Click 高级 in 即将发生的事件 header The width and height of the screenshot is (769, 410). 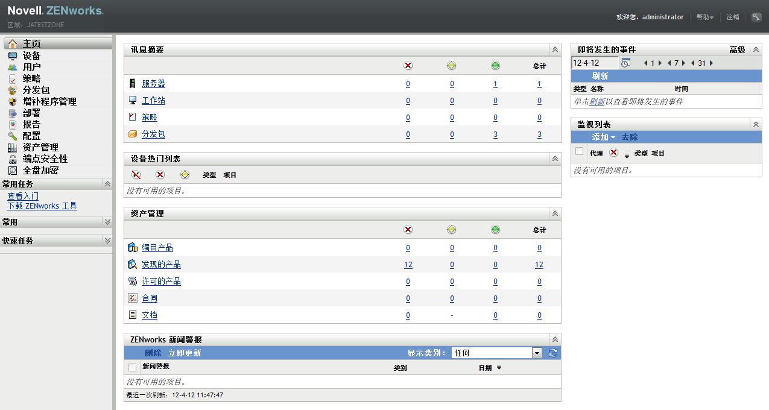point(737,50)
